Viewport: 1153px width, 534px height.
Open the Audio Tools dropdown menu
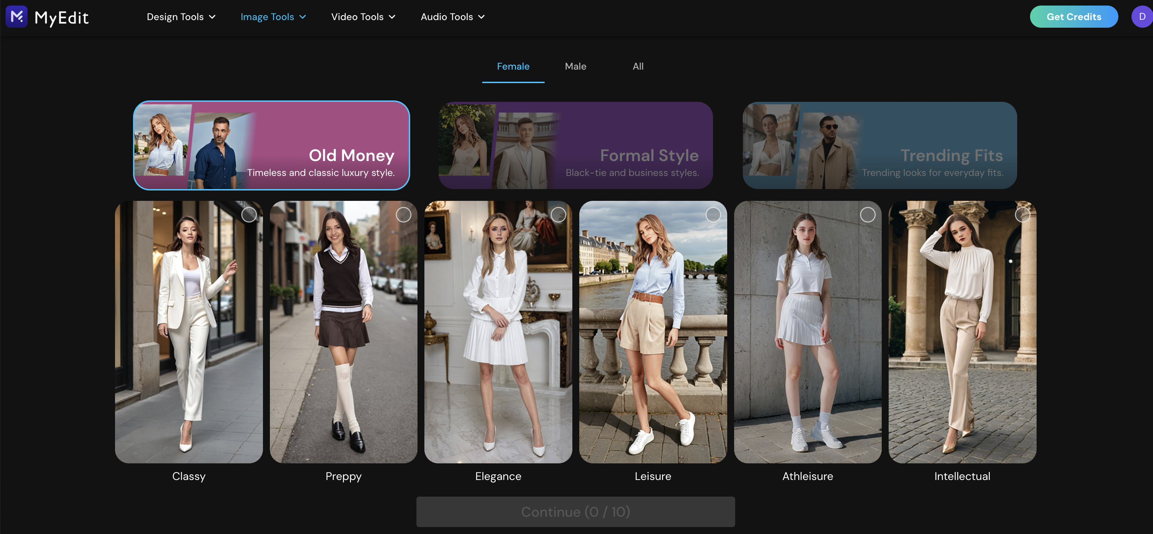(x=452, y=17)
